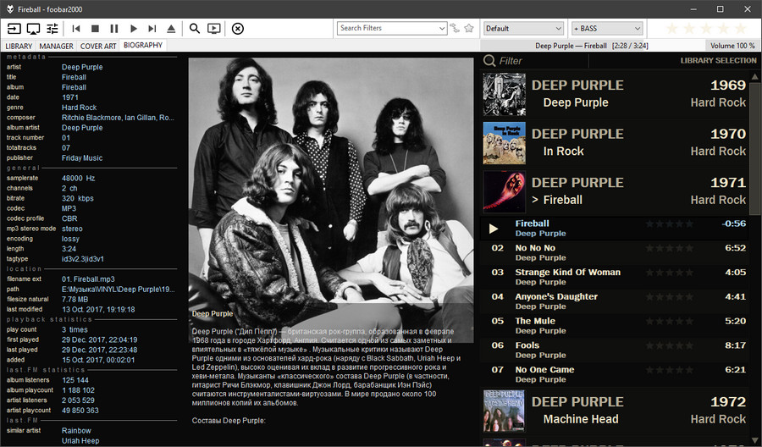Viewport: 762px width, 447px height.
Task: Open the + BASS DSP dropdown
Action: tap(607, 28)
